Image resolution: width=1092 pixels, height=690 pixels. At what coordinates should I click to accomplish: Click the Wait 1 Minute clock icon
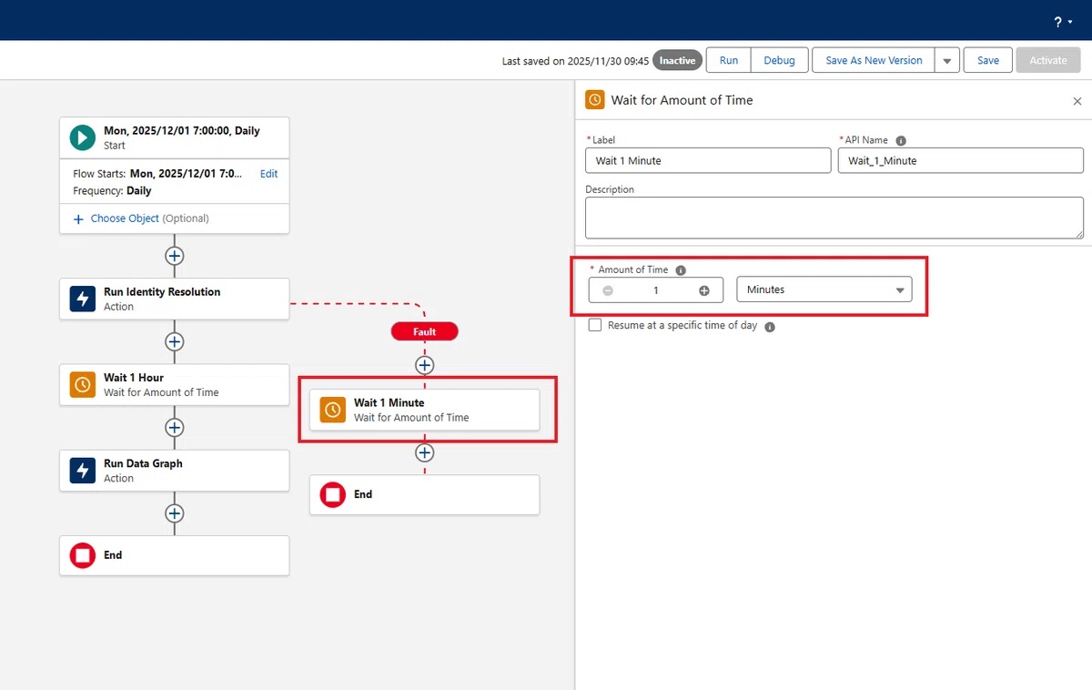tap(333, 410)
